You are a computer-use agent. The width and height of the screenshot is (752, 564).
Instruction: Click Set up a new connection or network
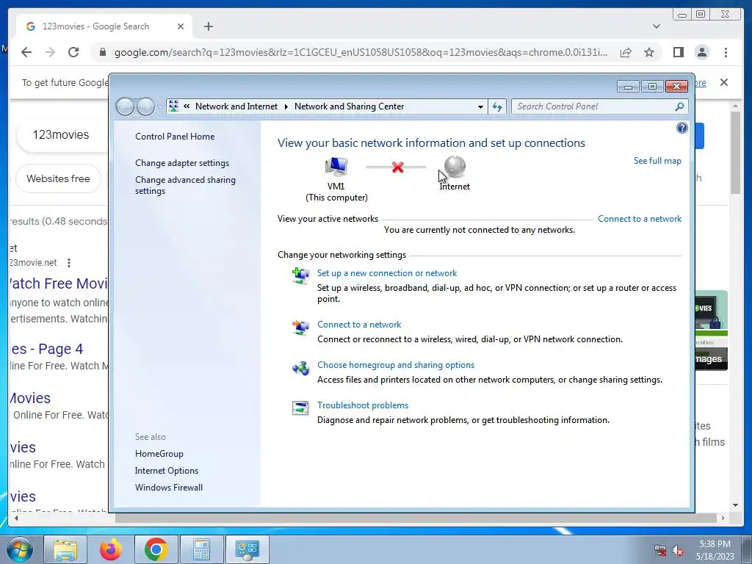point(386,273)
